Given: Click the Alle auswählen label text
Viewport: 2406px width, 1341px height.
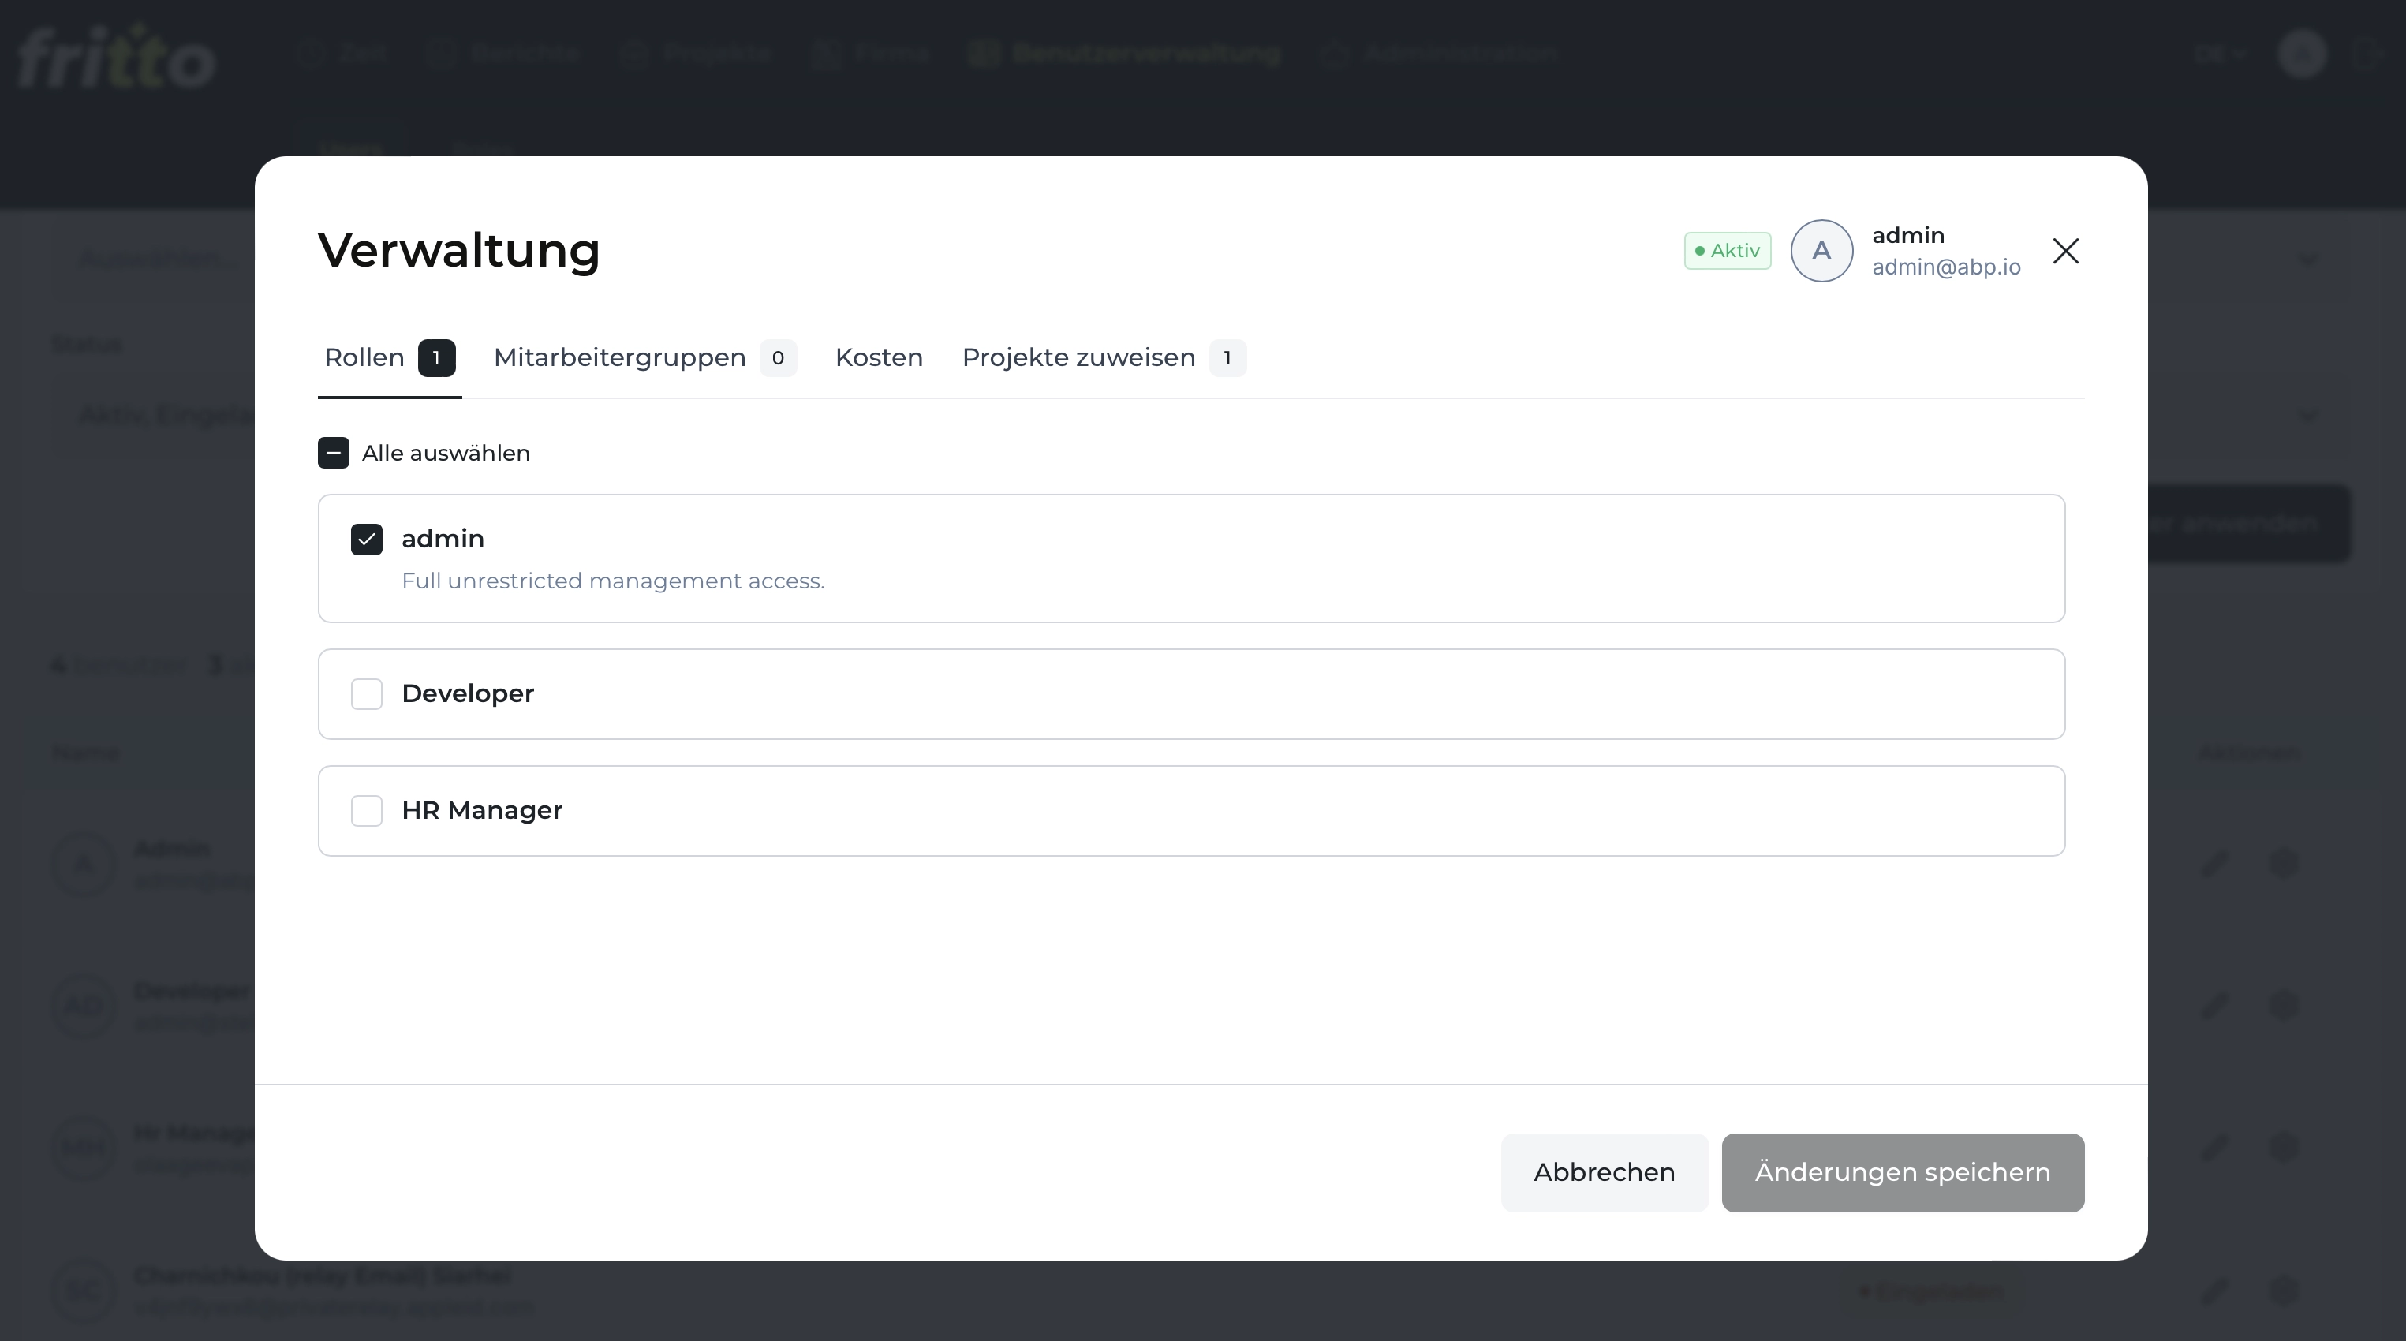Looking at the screenshot, I should point(446,453).
